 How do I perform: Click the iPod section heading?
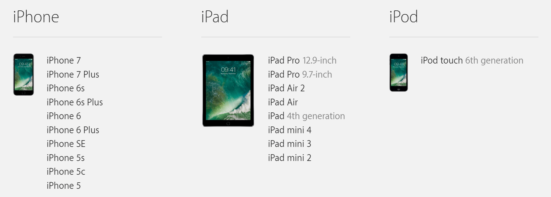click(x=404, y=17)
